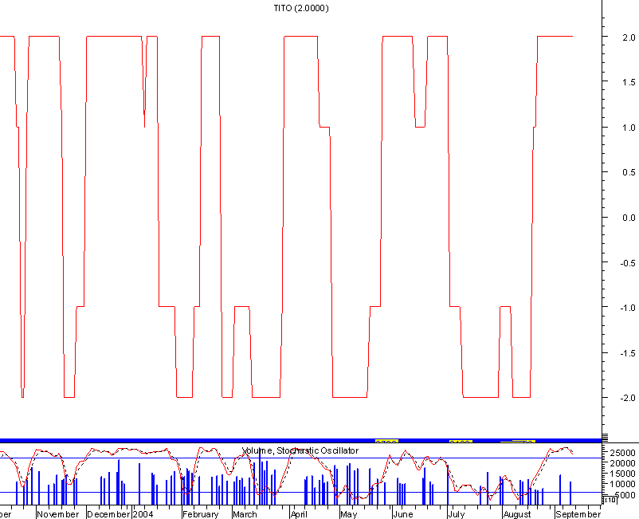Click the February date label
639x519 pixels.
point(201,514)
